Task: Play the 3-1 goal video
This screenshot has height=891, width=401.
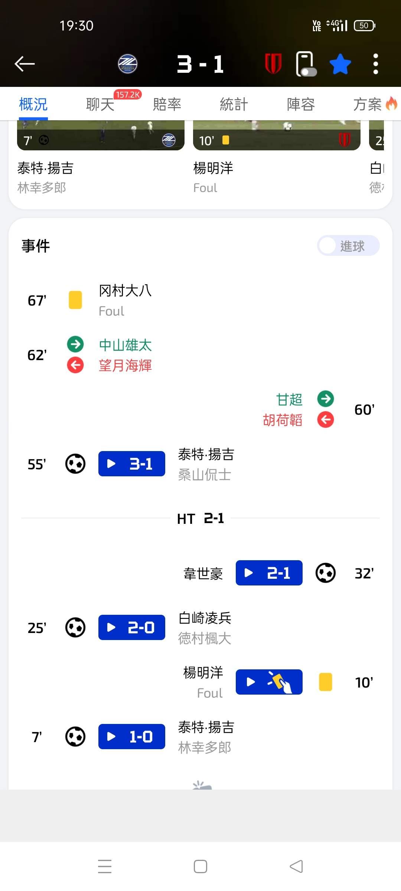Action: (x=131, y=464)
